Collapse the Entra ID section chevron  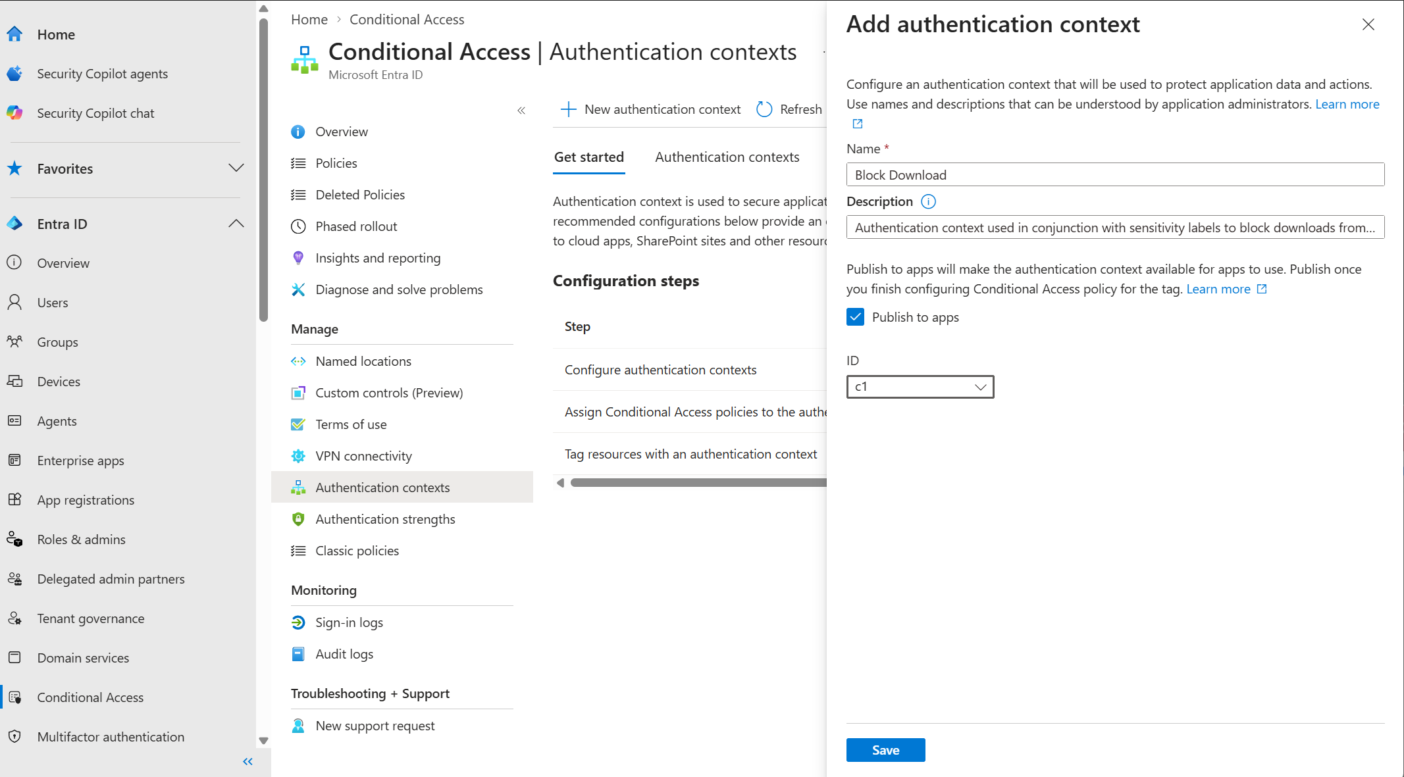click(x=236, y=224)
